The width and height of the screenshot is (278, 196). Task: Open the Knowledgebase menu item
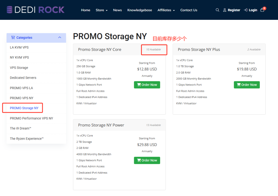point(140,10)
